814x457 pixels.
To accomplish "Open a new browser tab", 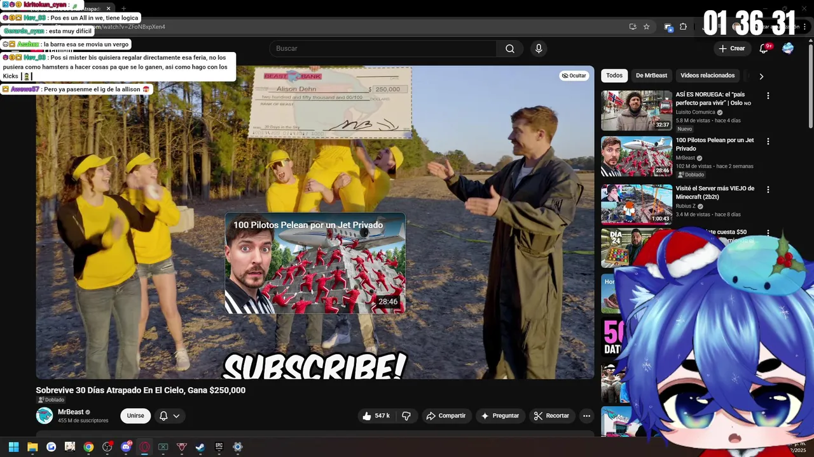I will coord(124,9).
